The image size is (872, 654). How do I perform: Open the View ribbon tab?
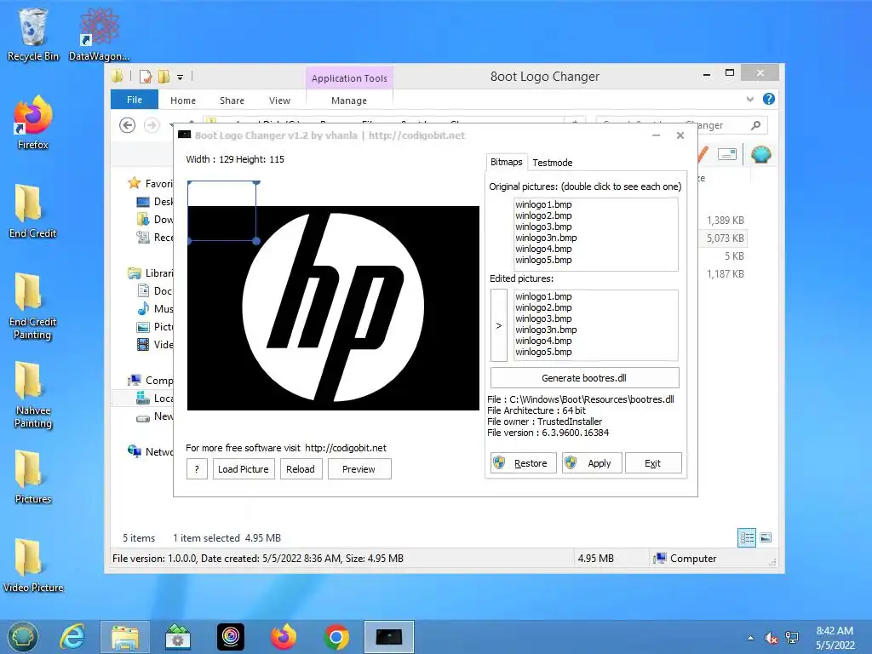point(279,100)
